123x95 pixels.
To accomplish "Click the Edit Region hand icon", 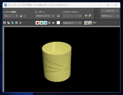I will [x=20, y=16].
